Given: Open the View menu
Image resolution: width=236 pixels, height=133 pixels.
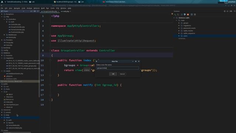Looking at the screenshot, I should 11,8.
